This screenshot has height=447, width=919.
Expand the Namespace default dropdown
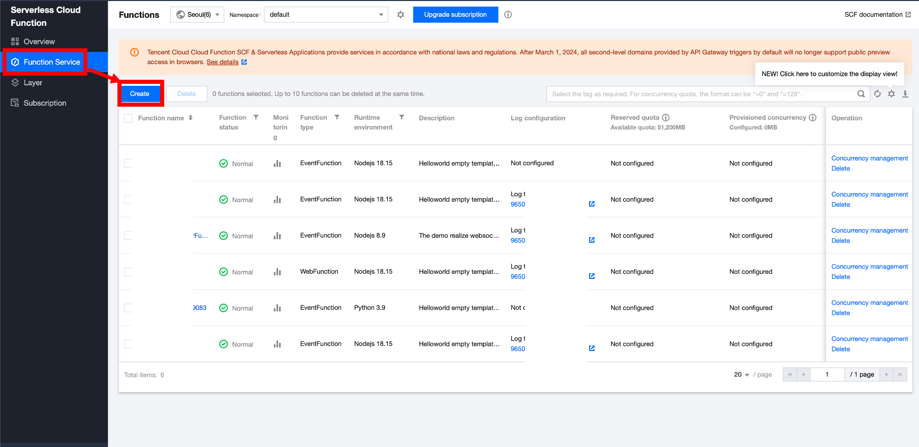click(326, 15)
